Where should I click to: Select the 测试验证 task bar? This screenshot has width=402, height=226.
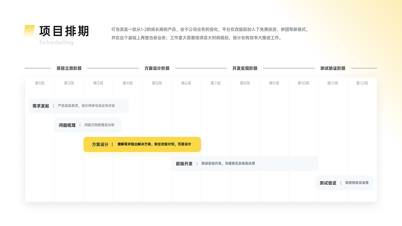pos(345,183)
